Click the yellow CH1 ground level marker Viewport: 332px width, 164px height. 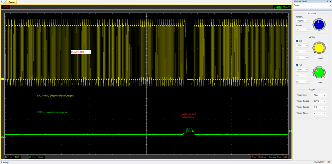pos(3,79)
